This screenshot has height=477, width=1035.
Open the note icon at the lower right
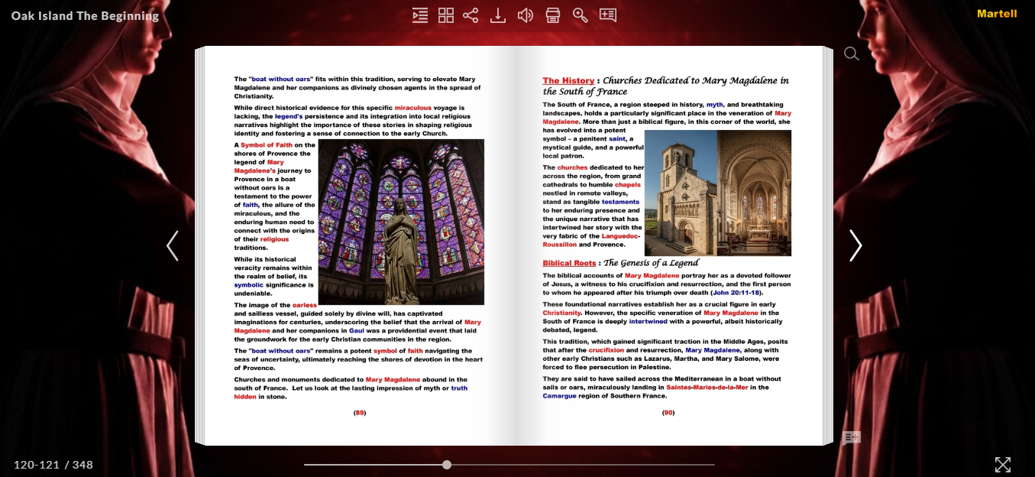tap(851, 438)
